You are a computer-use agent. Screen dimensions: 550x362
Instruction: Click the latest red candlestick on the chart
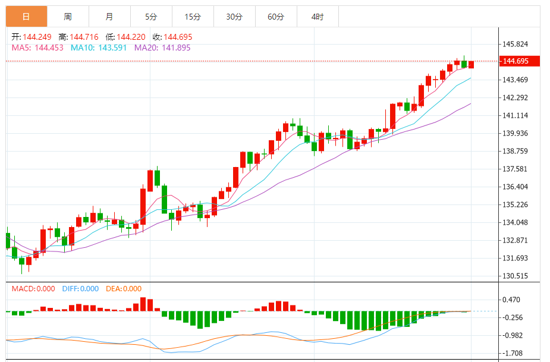pos(471,65)
